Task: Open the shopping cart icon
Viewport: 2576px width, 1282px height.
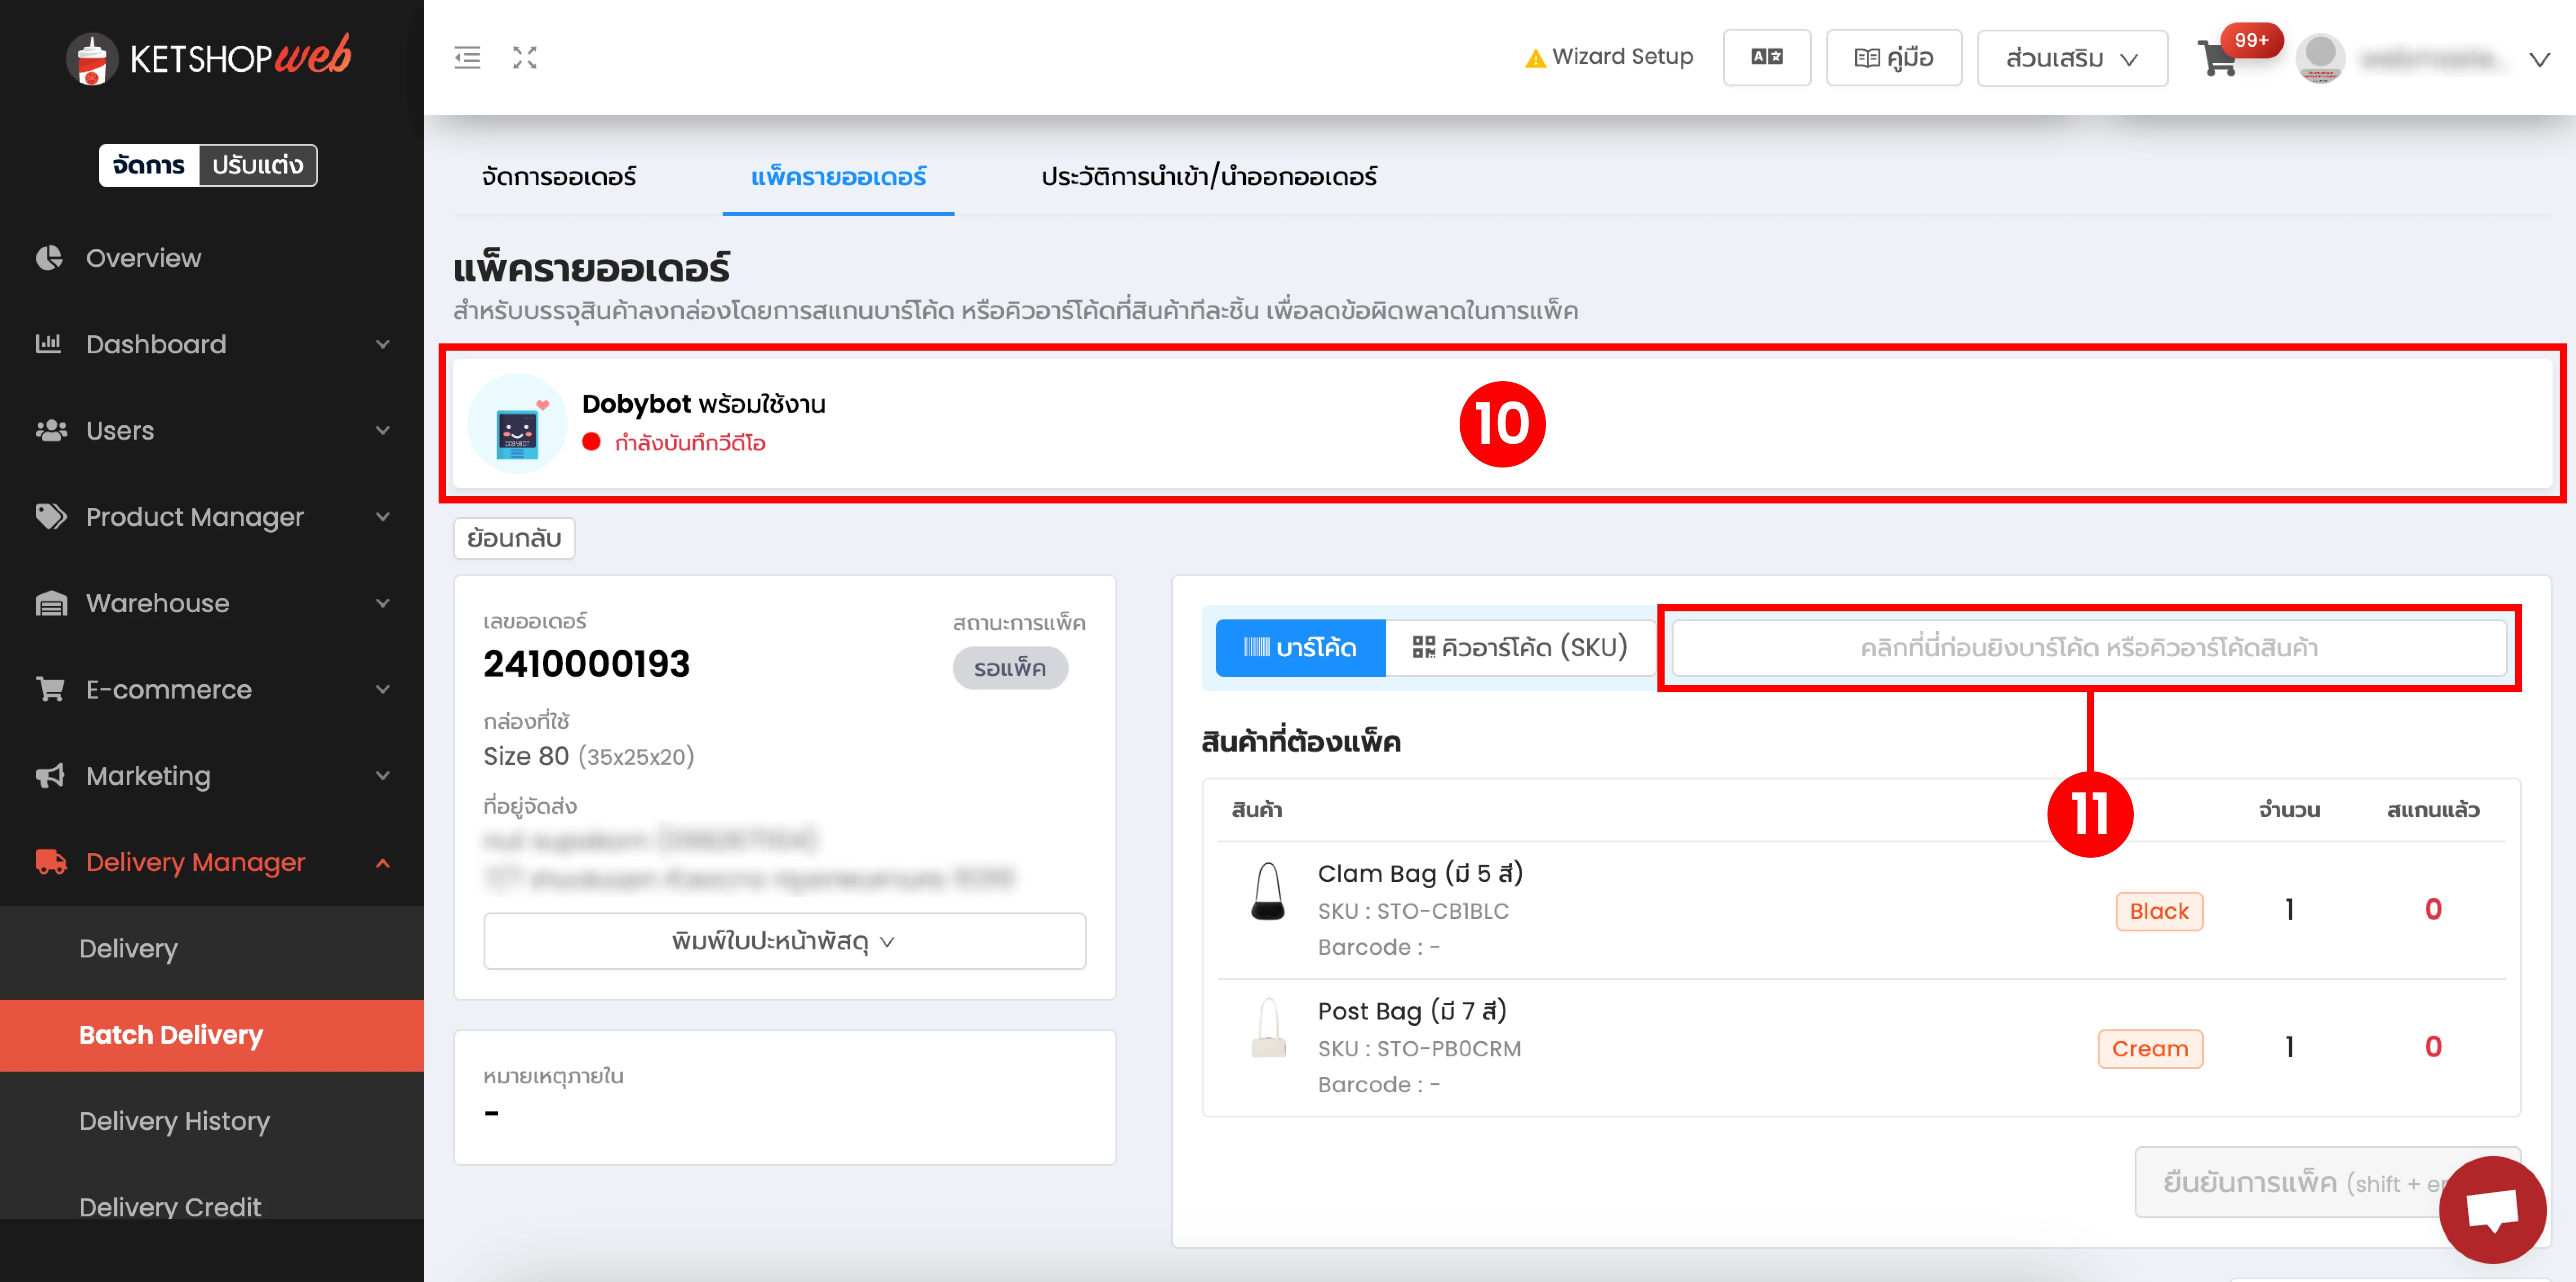Action: [x=2218, y=59]
